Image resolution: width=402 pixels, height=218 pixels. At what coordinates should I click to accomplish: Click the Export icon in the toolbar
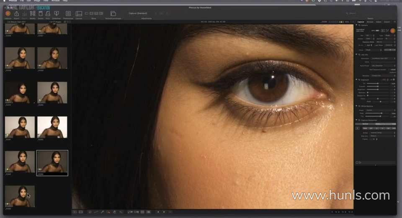pos(16,13)
